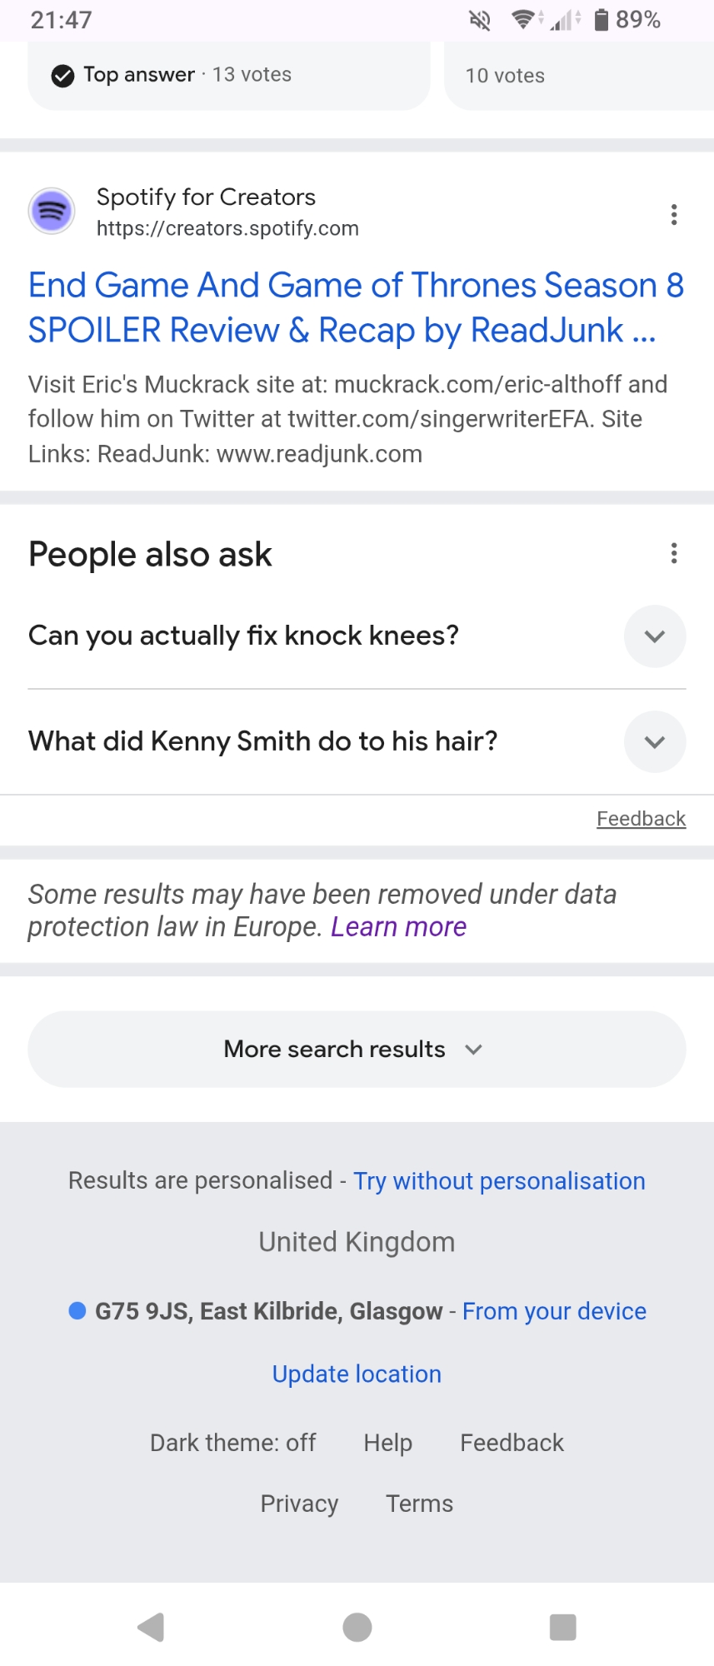
Task: Open the Help footer item
Action: click(x=387, y=1443)
